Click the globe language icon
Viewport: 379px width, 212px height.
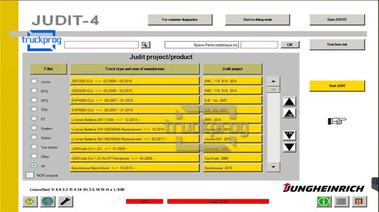[48, 201]
